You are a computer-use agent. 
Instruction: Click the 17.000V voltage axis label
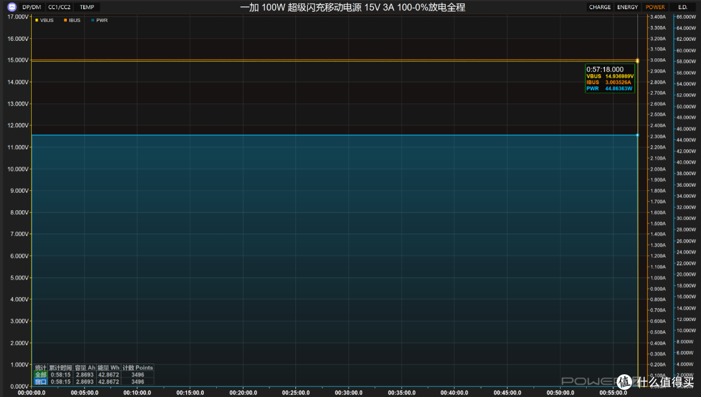point(18,16)
